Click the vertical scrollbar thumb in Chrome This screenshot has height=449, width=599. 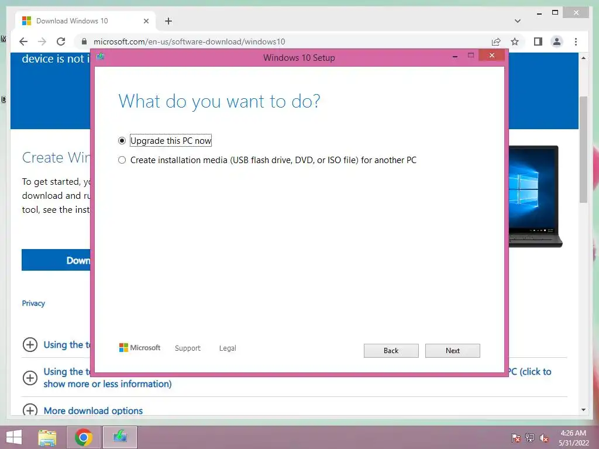583,149
